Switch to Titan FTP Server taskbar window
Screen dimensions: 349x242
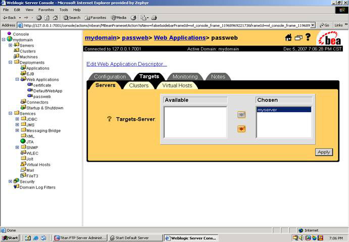coord(80,238)
